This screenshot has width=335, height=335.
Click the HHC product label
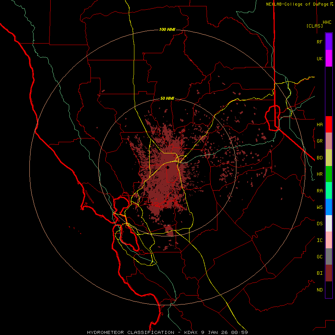(327, 22)
